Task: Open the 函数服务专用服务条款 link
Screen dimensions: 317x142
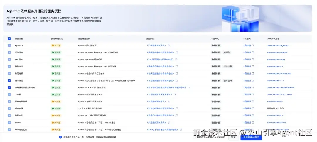Action: coord(161,53)
